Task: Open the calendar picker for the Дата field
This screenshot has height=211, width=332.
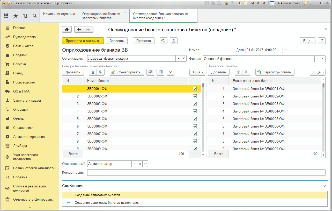Action: (x=285, y=50)
